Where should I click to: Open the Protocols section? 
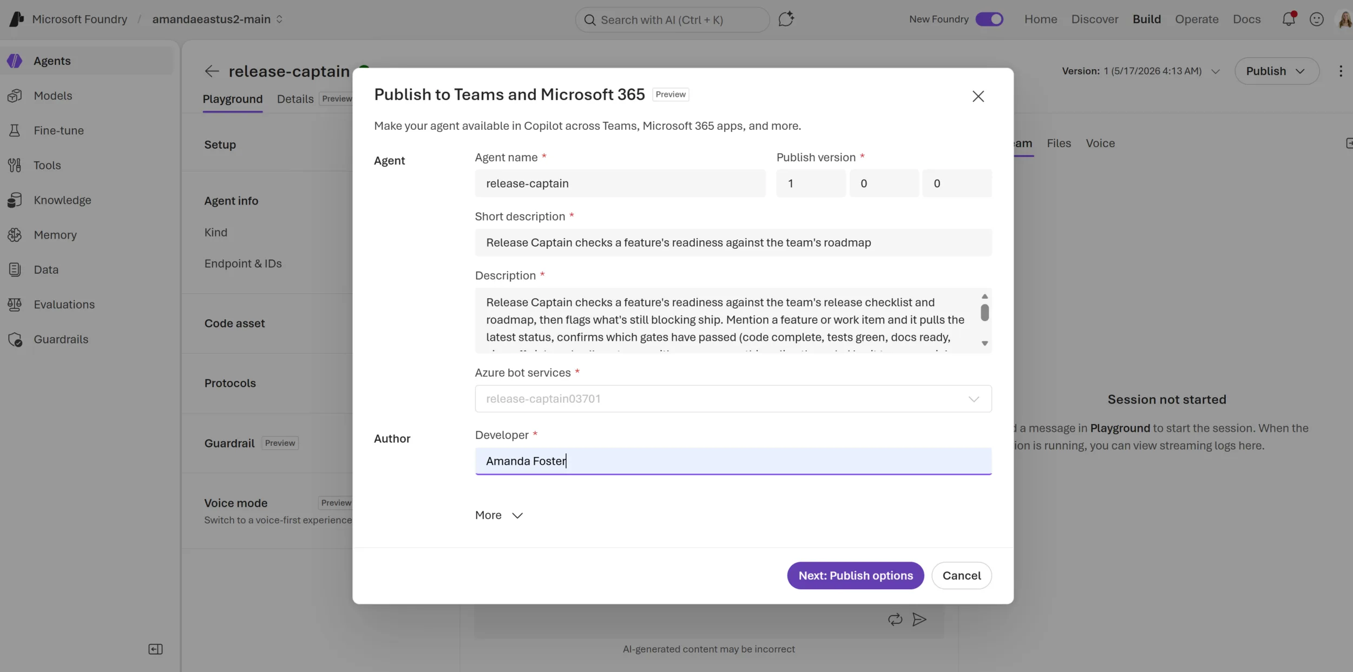point(229,383)
